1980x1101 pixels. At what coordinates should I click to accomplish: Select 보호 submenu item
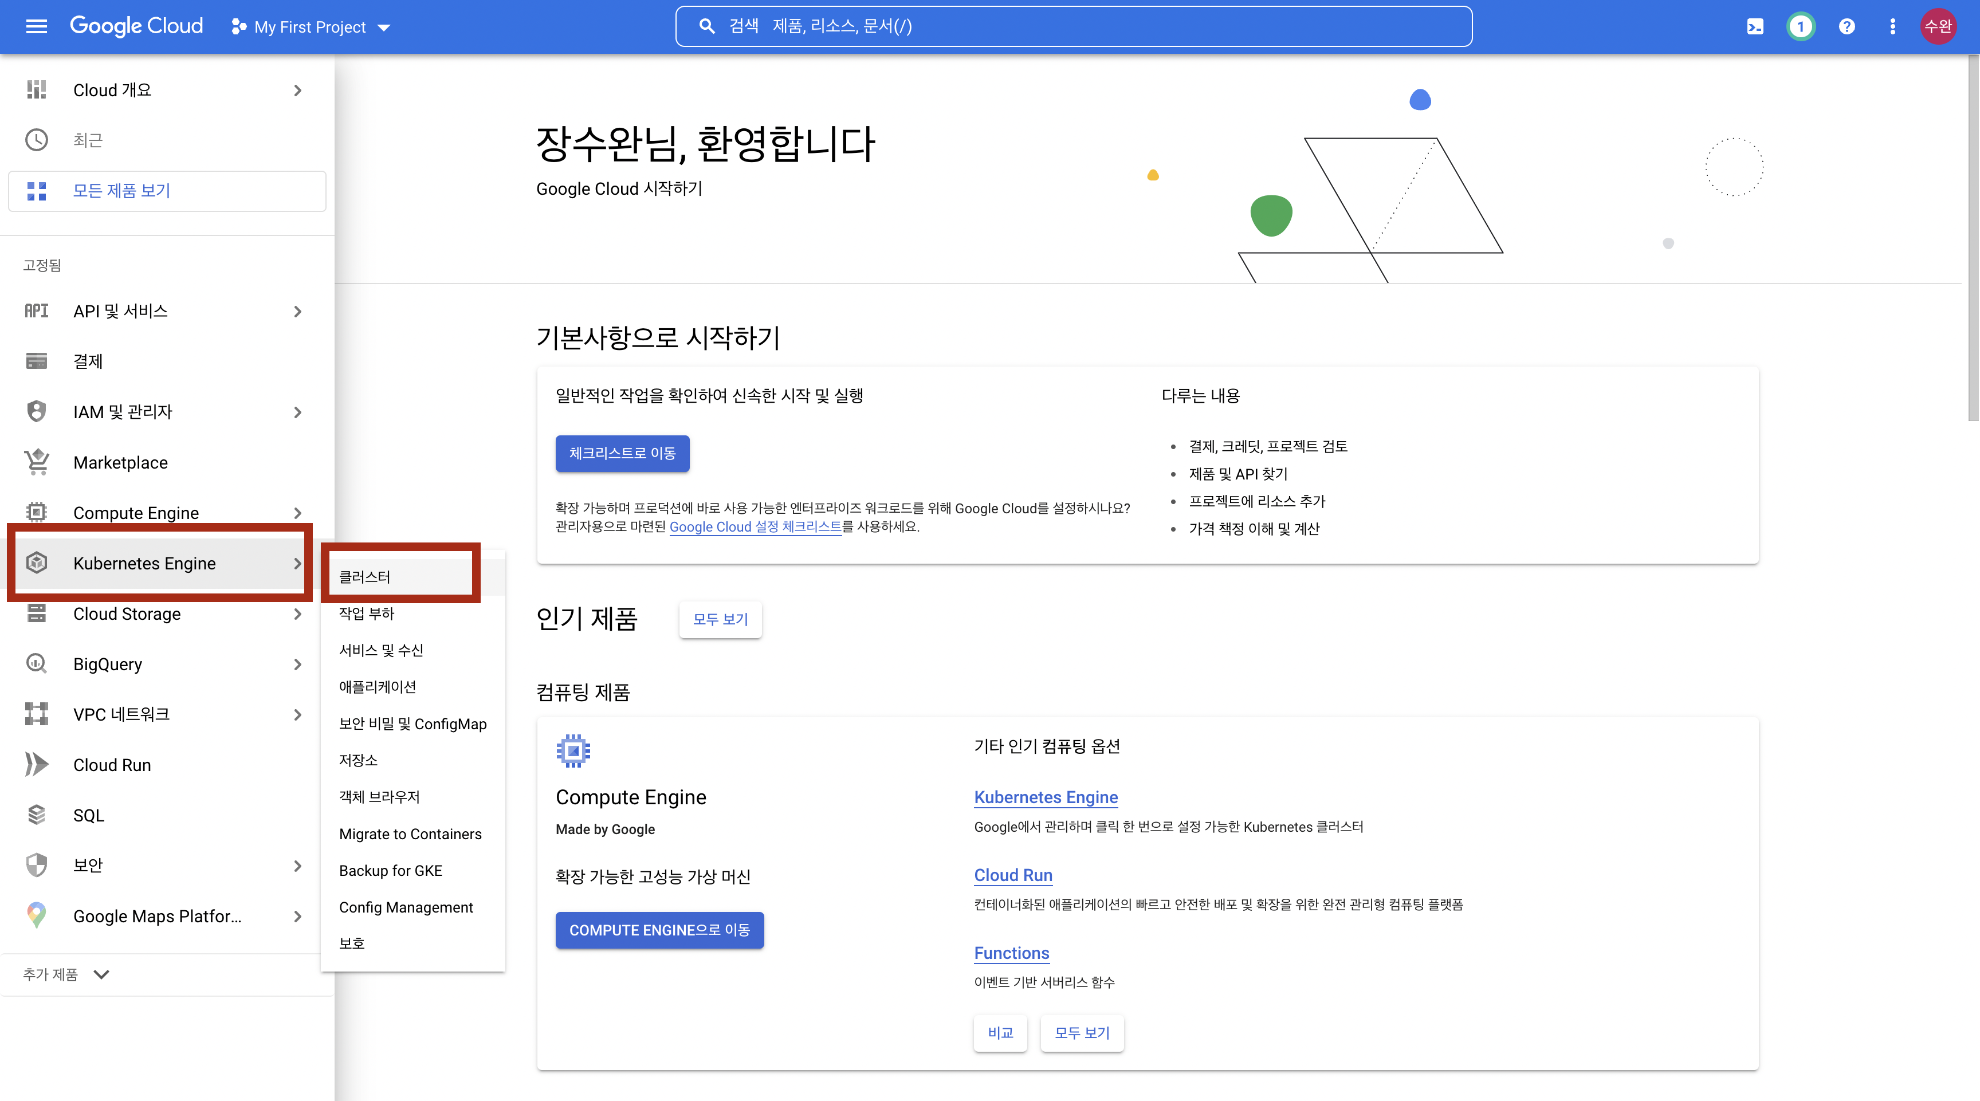(x=412, y=943)
